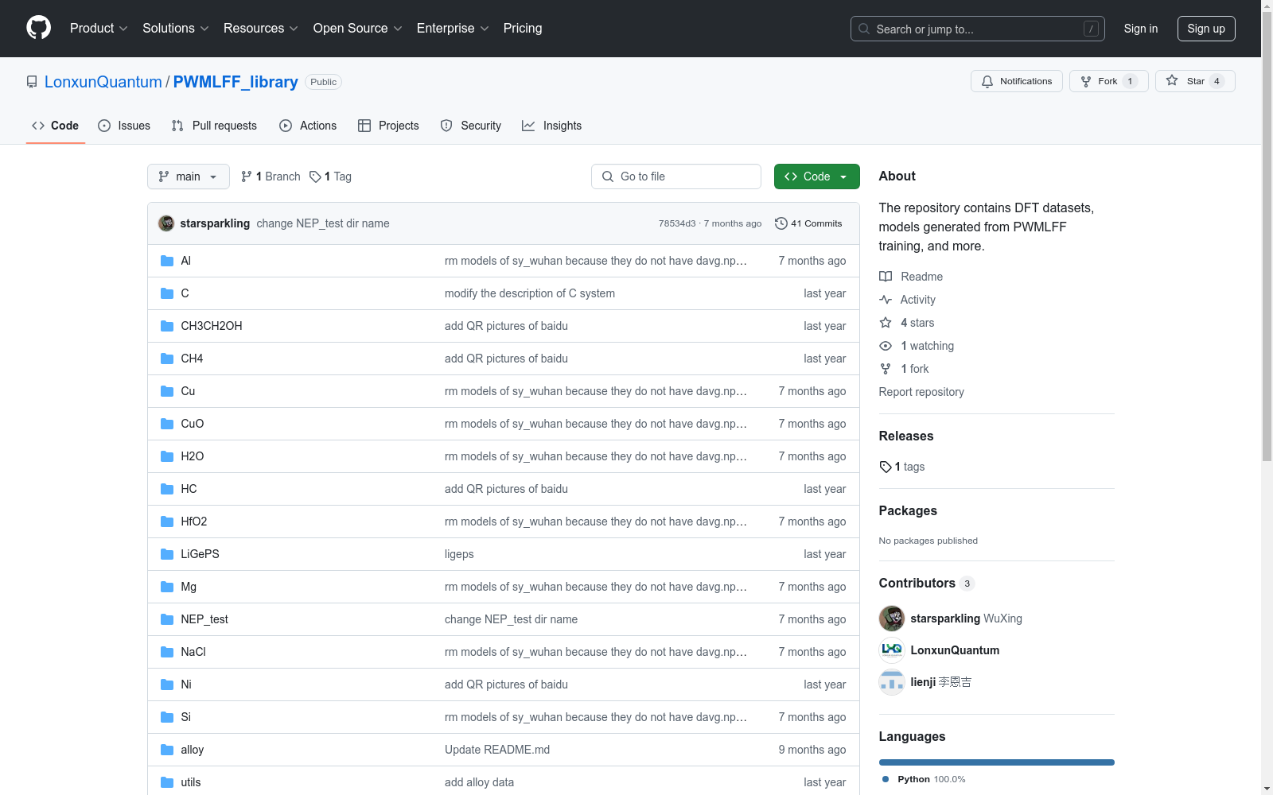Viewport: 1273px width, 795px height.
Task: Expand the Solutions menu
Action: (176, 29)
